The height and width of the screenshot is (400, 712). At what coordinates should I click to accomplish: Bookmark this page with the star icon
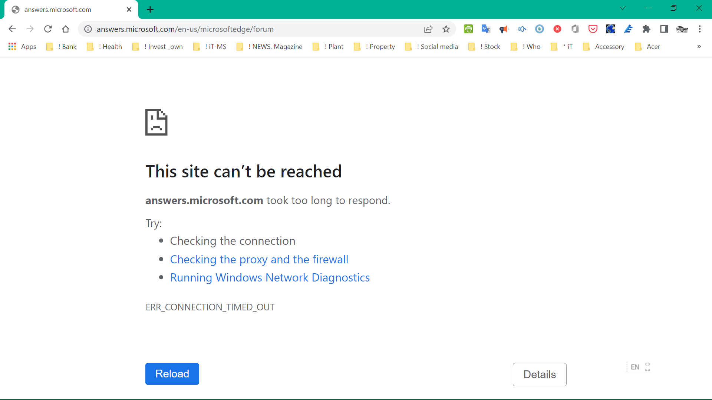[446, 29]
